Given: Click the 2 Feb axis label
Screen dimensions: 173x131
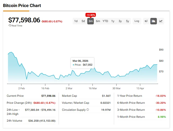Looking at the screenshot, I should [22, 88].
